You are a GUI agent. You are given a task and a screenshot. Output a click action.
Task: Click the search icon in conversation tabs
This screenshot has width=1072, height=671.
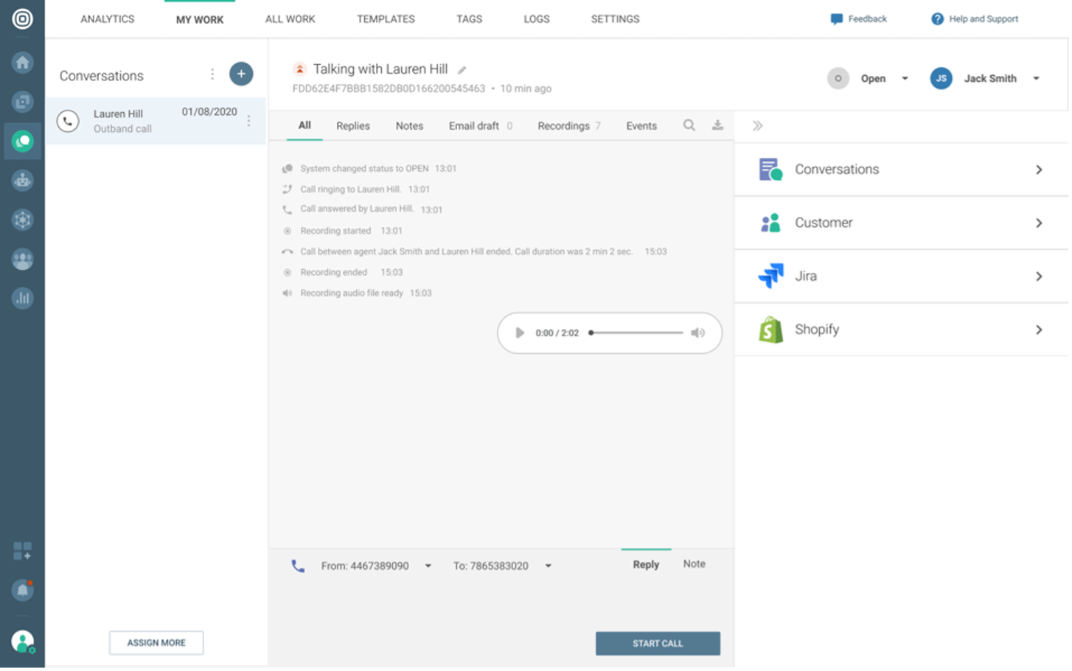[689, 125]
